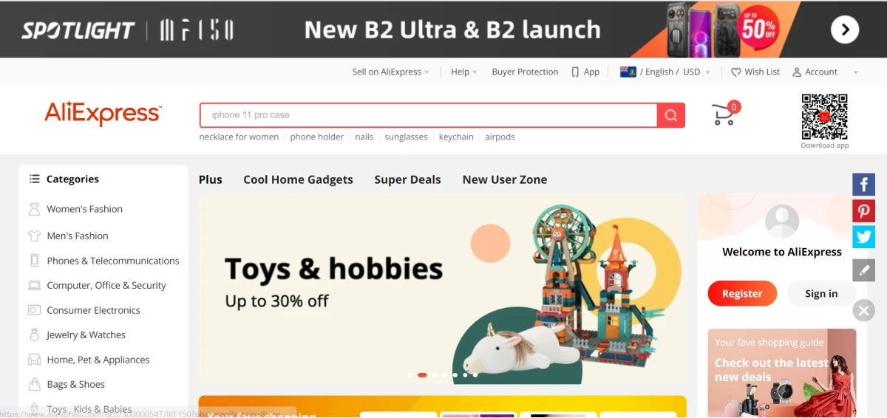887x418 pixels.
Task: Click the red Register button
Action: tap(742, 293)
